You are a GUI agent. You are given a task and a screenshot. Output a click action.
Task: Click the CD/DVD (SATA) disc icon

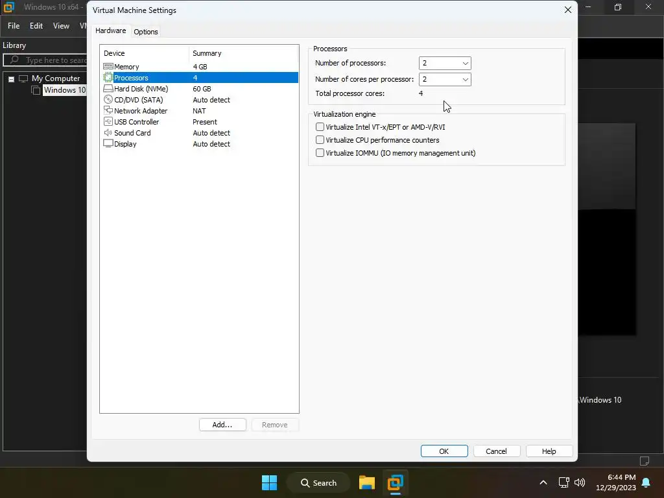click(108, 99)
